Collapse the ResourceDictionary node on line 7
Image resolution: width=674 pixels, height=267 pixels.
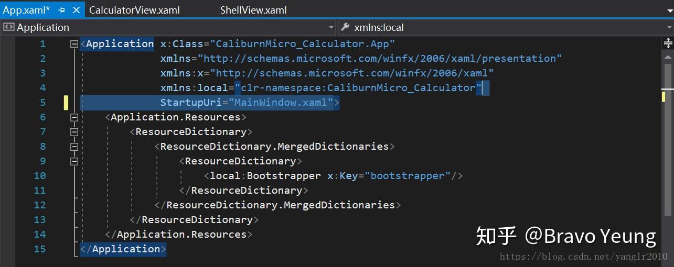coord(74,132)
